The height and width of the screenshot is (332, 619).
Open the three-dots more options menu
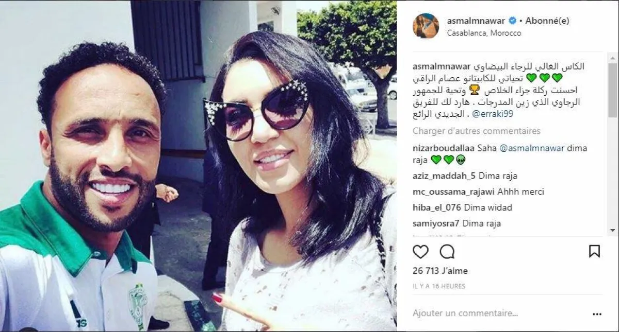[x=597, y=313]
